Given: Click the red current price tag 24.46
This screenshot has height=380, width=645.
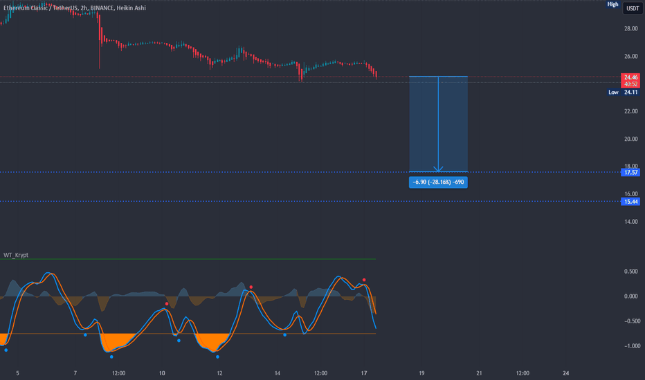Looking at the screenshot, I should coord(630,77).
